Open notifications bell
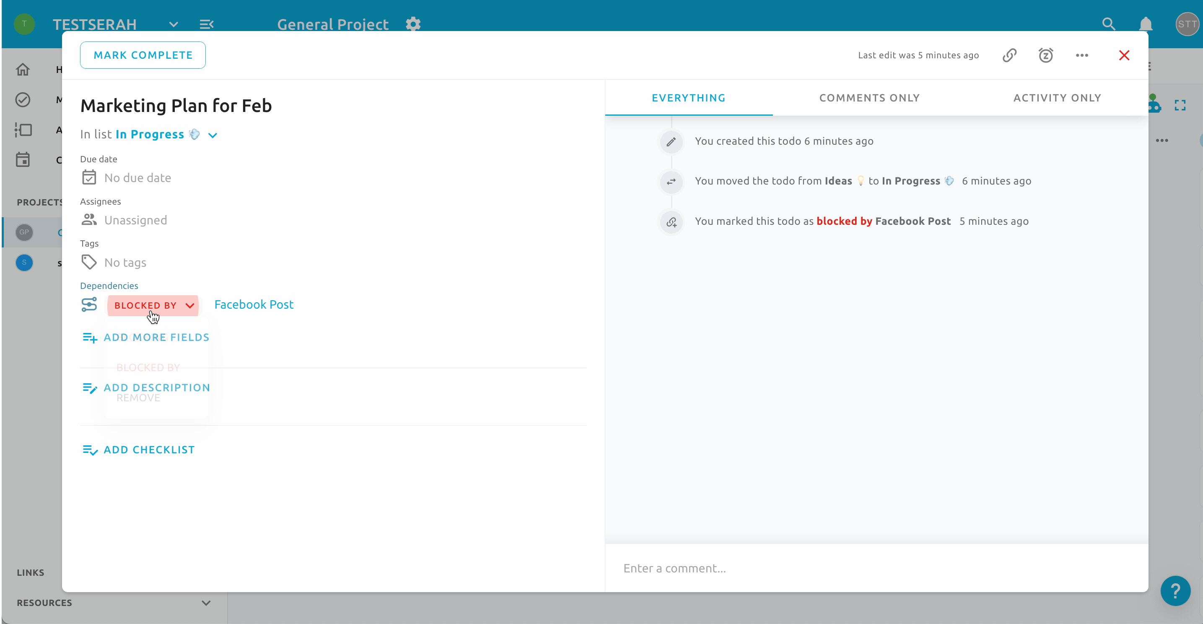 pyautogui.click(x=1145, y=24)
